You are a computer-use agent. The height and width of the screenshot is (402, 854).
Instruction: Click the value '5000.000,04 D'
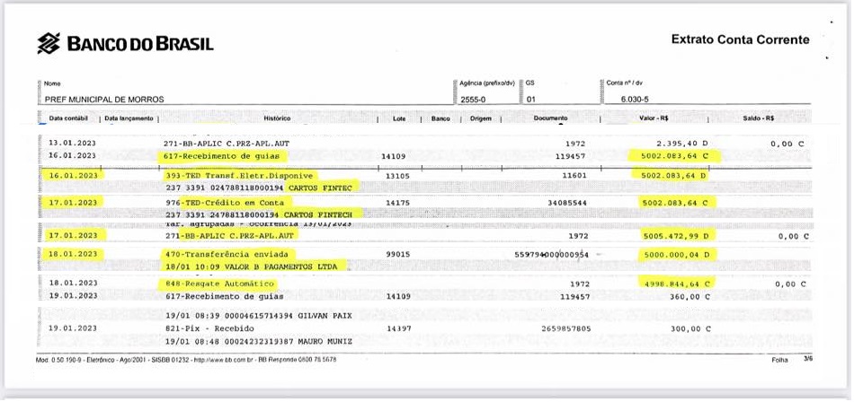(x=676, y=255)
